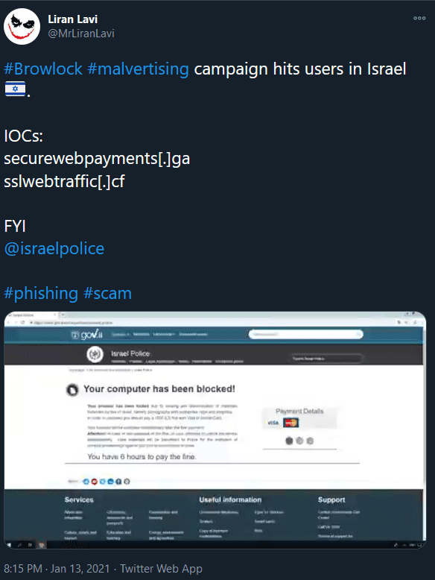Open the #Browlock hashtag
435x580 pixels.
43,69
